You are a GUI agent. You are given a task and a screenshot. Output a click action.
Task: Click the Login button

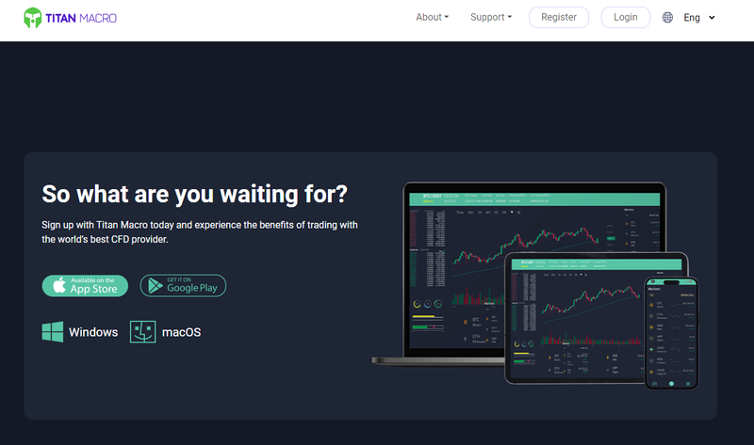click(x=625, y=17)
